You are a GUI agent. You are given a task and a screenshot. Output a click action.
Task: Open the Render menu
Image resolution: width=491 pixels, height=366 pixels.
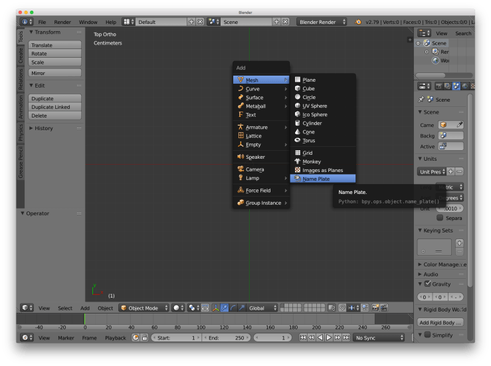click(x=62, y=22)
